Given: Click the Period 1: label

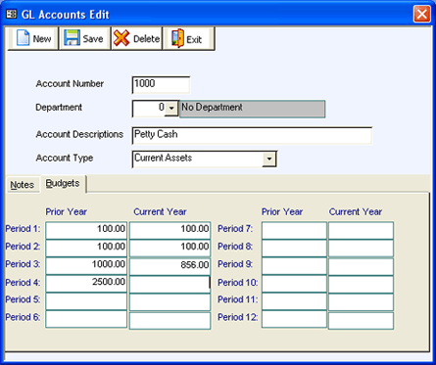Looking at the screenshot, I should pyautogui.click(x=23, y=229).
